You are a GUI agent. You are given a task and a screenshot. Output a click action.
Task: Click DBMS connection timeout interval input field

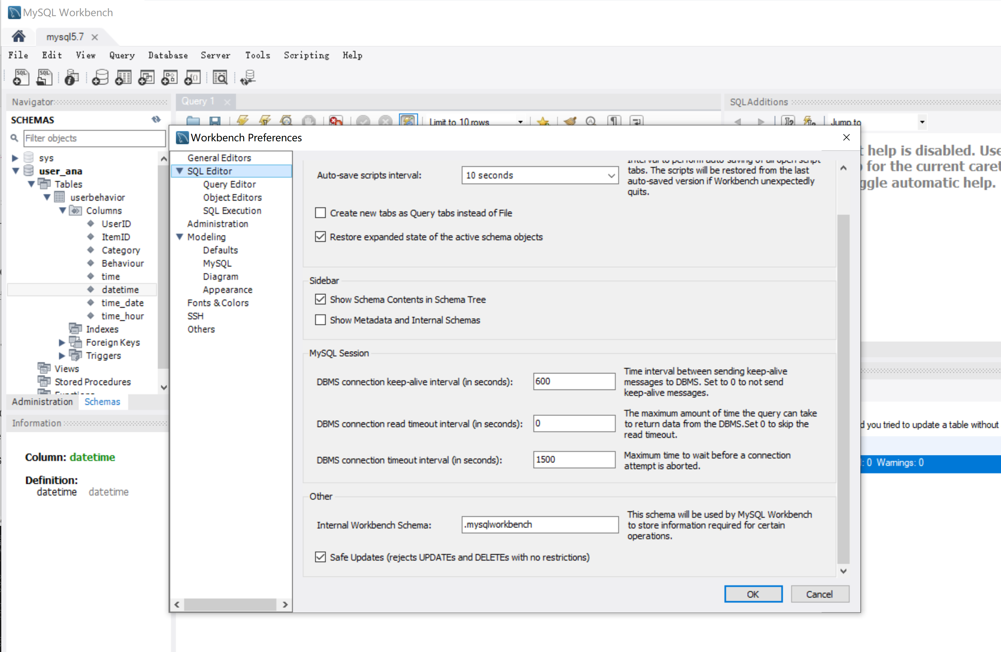pos(573,459)
